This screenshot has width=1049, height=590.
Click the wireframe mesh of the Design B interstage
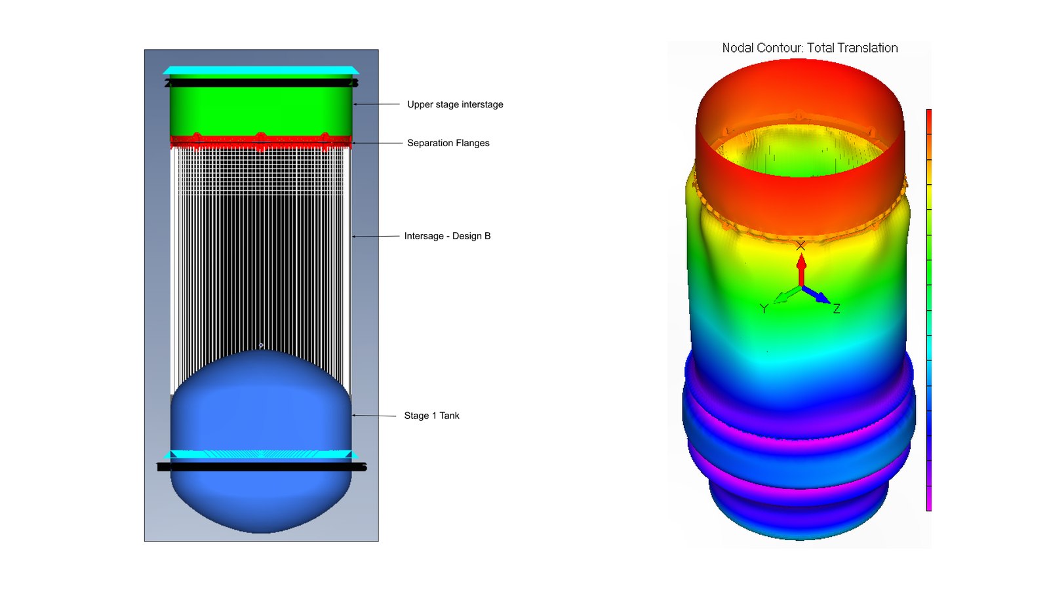[x=261, y=249]
